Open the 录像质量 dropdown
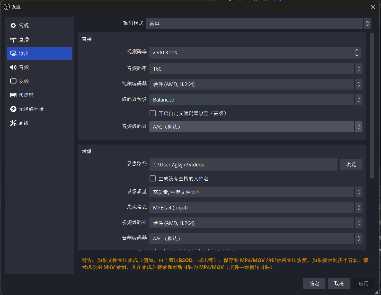Image resolution: width=381 pixels, height=295 pixels. click(255, 192)
